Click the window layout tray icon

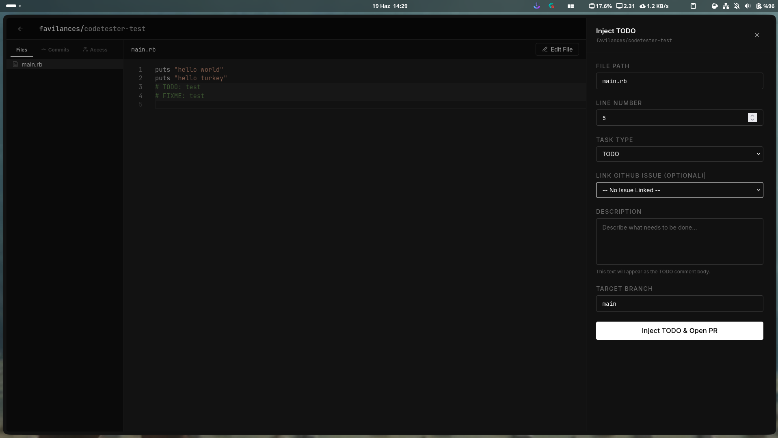[x=571, y=6]
